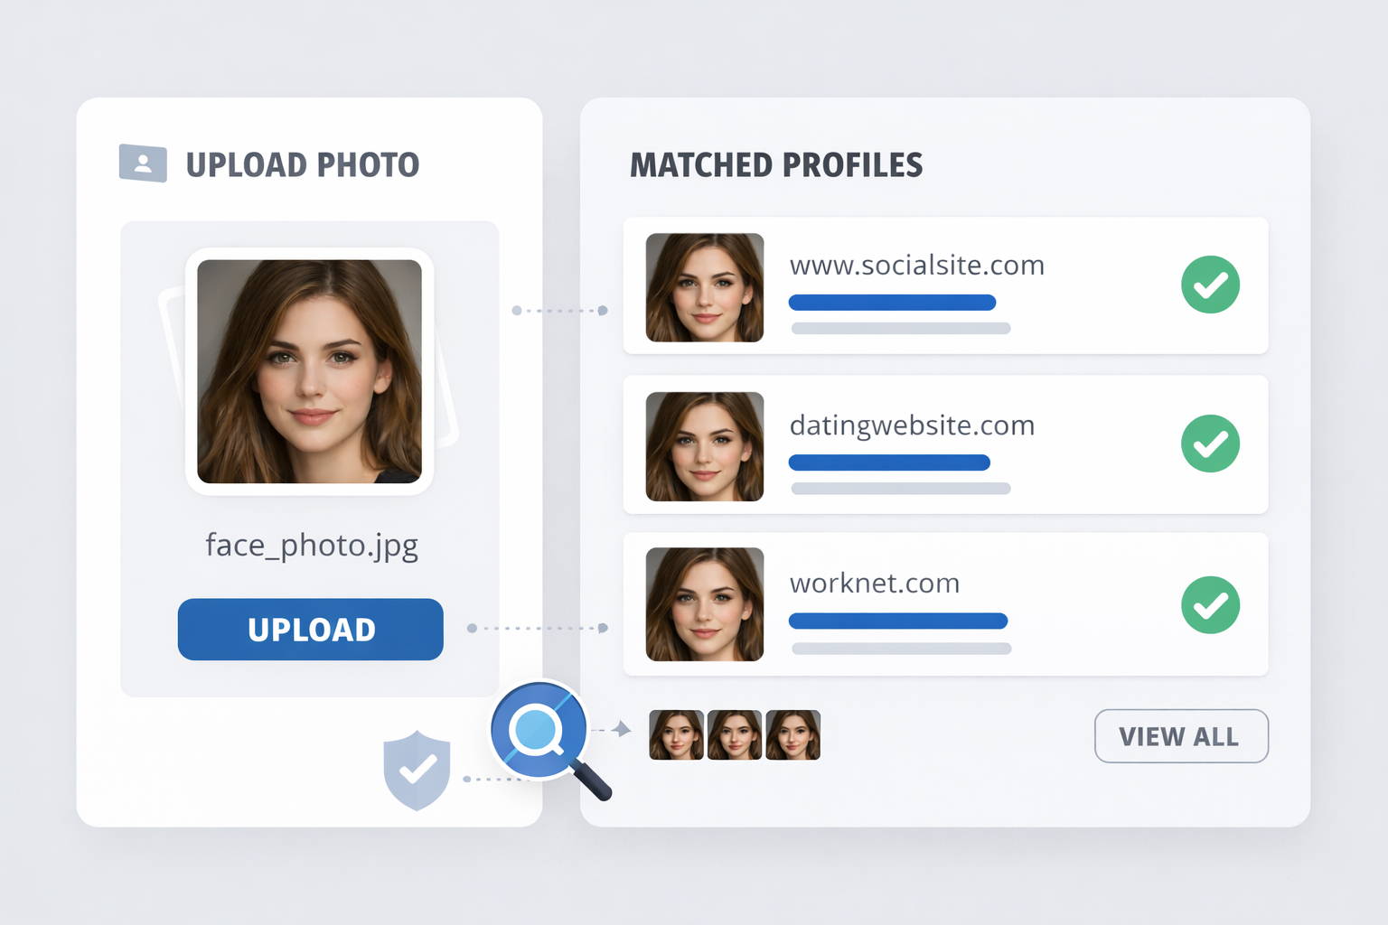Click the worknet.com matched profile thumbnail
The image size is (1388, 925).
click(704, 604)
